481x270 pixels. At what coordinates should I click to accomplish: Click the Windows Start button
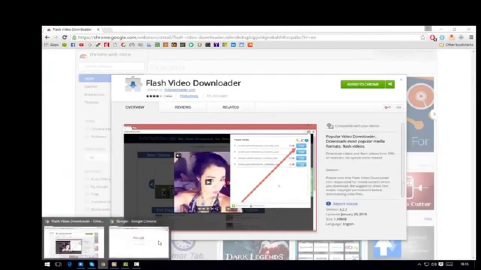47,264
